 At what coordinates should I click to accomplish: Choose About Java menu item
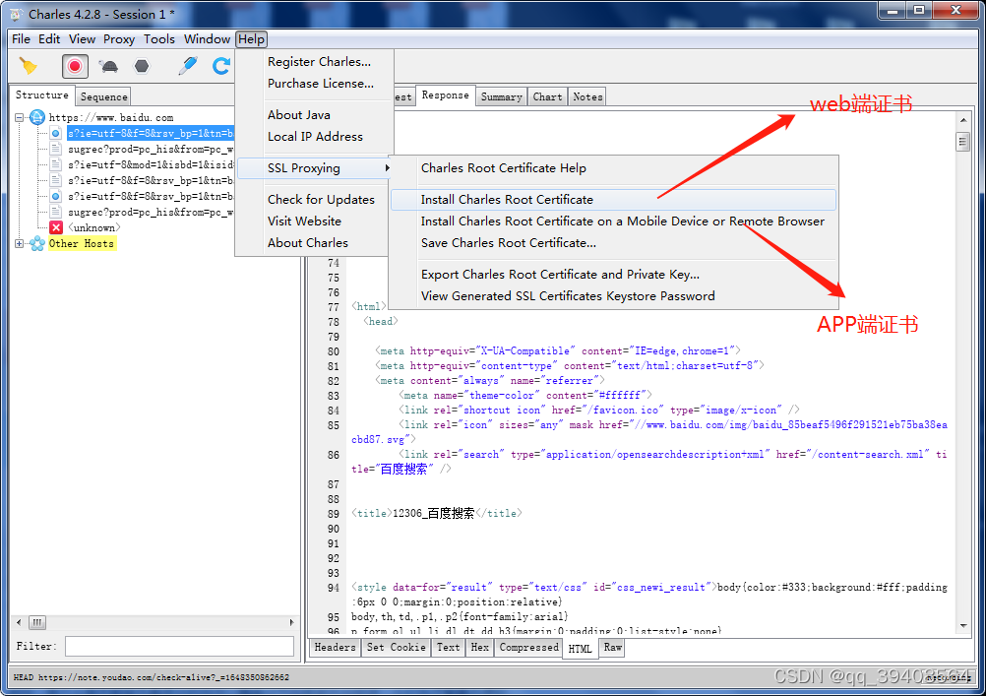pyautogui.click(x=299, y=115)
